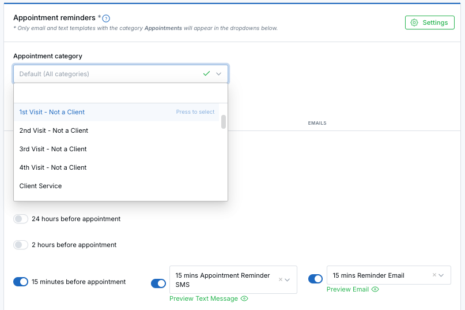The height and width of the screenshot is (310, 465).
Task: Choose Client Service from the category list
Action: (41, 186)
